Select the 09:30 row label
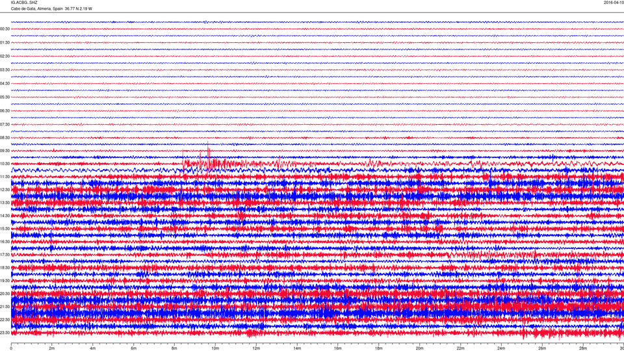This screenshot has width=624, height=351. coord(5,151)
